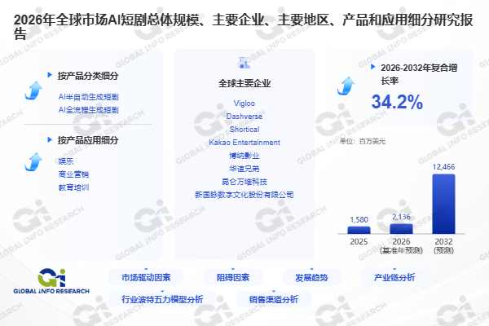Click the 昆仑万维科技 company name

point(244,182)
